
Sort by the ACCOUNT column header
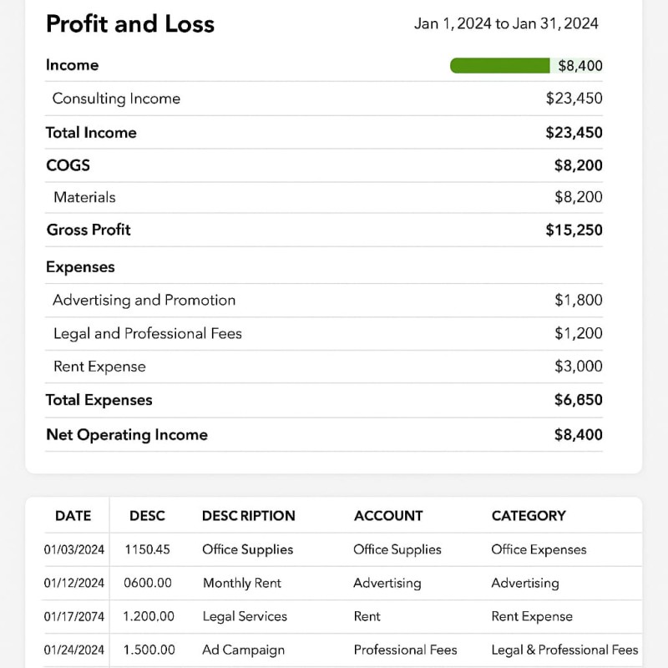[x=388, y=516]
